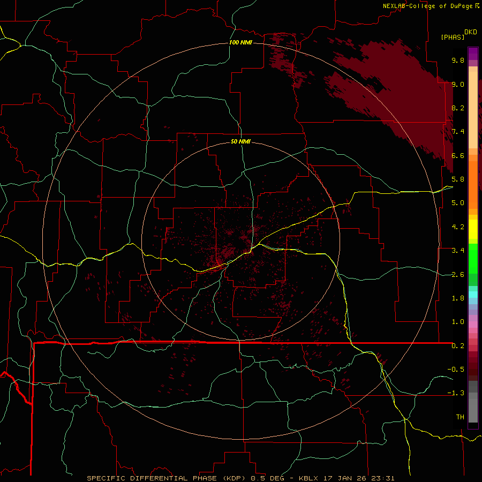482x482 pixels.
Task: Click the TH threshold label on scale
Action: tap(460, 417)
